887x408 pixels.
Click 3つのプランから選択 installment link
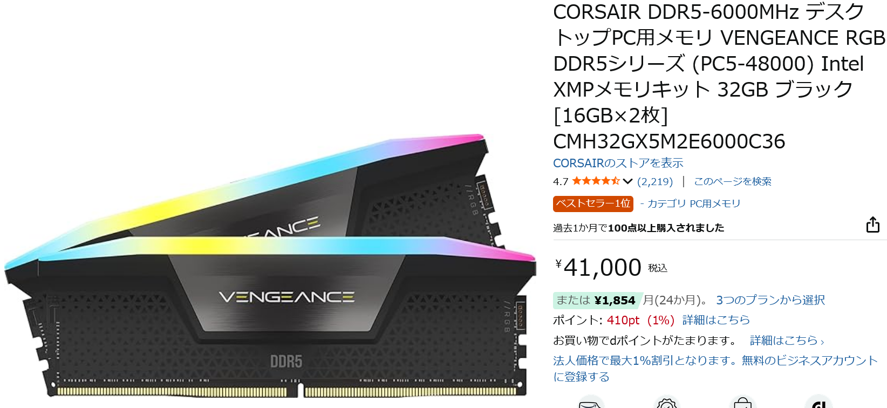coord(770,300)
